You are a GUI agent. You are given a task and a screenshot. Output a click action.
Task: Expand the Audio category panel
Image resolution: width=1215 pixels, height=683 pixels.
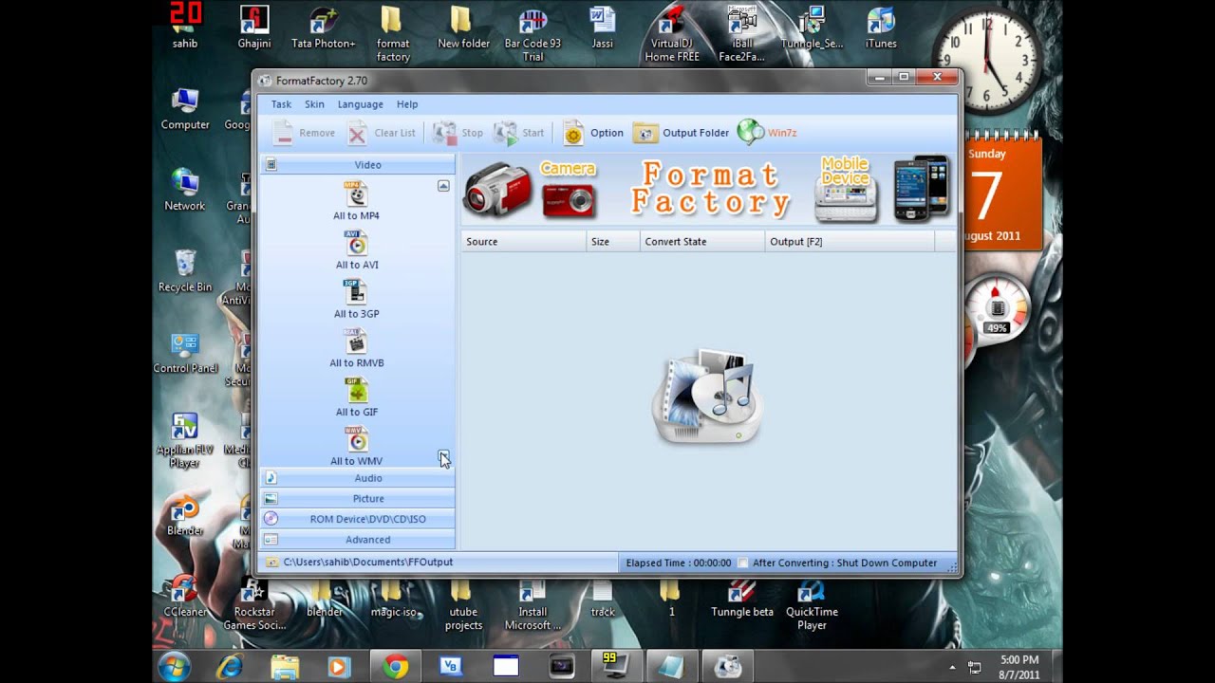[x=358, y=478]
